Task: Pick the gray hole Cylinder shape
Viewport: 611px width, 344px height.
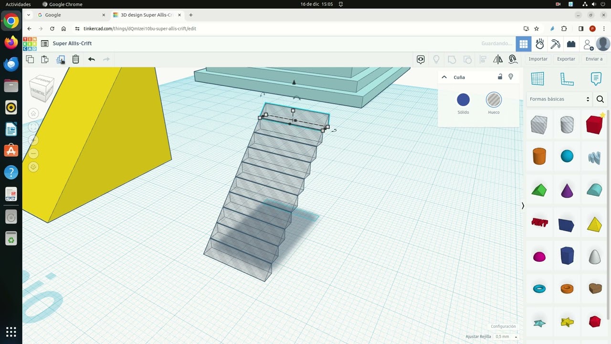Action: [567, 125]
